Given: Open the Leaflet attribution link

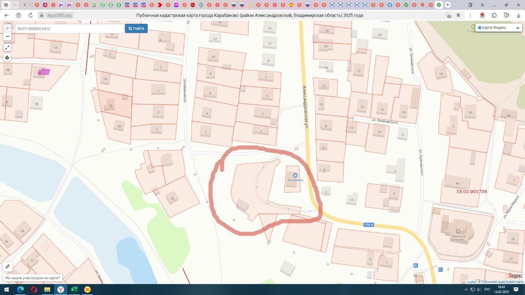Looking at the screenshot, I should (x=471, y=282).
